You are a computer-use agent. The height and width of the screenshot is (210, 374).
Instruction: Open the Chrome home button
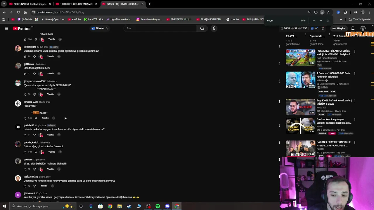point(25,12)
